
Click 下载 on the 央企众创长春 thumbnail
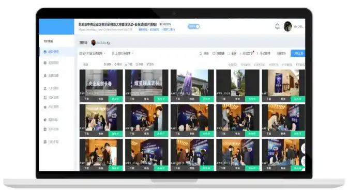click(x=86, y=99)
